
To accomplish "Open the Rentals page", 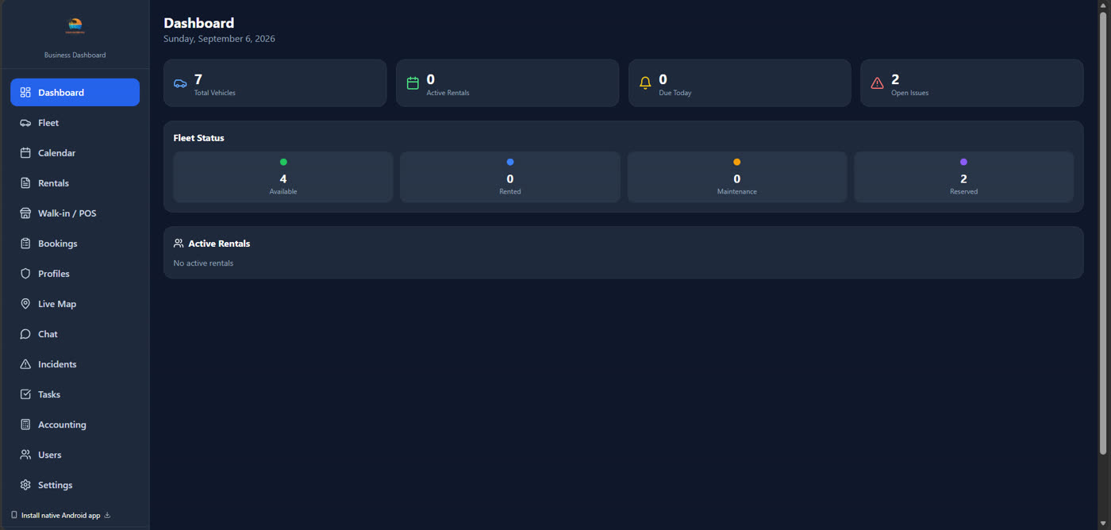I will point(75,183).
